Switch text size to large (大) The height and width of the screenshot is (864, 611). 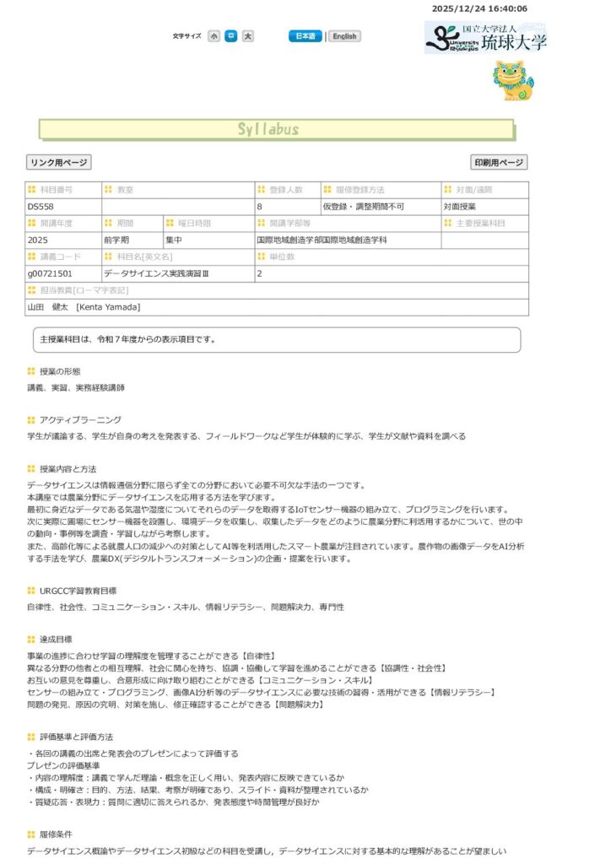247,36
